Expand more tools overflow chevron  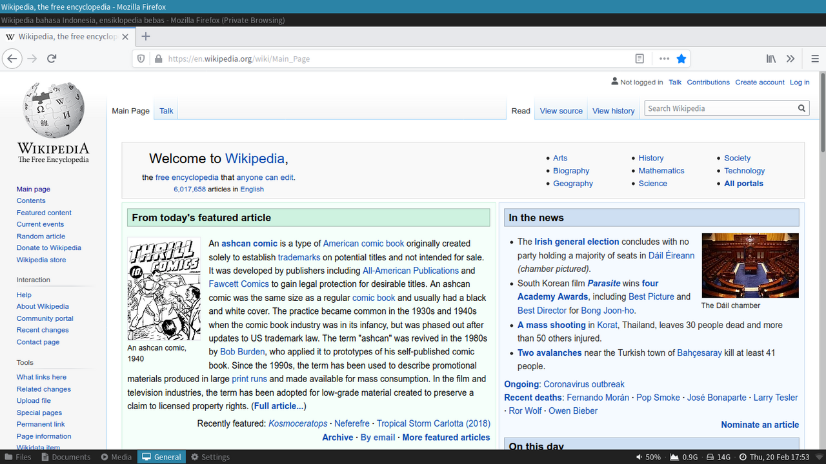pyautogui.click(x=791, y=59)
